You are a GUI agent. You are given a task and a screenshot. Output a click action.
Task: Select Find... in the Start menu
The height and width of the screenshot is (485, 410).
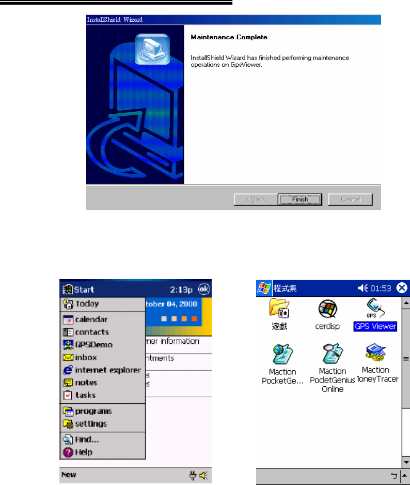pos(103,439)
